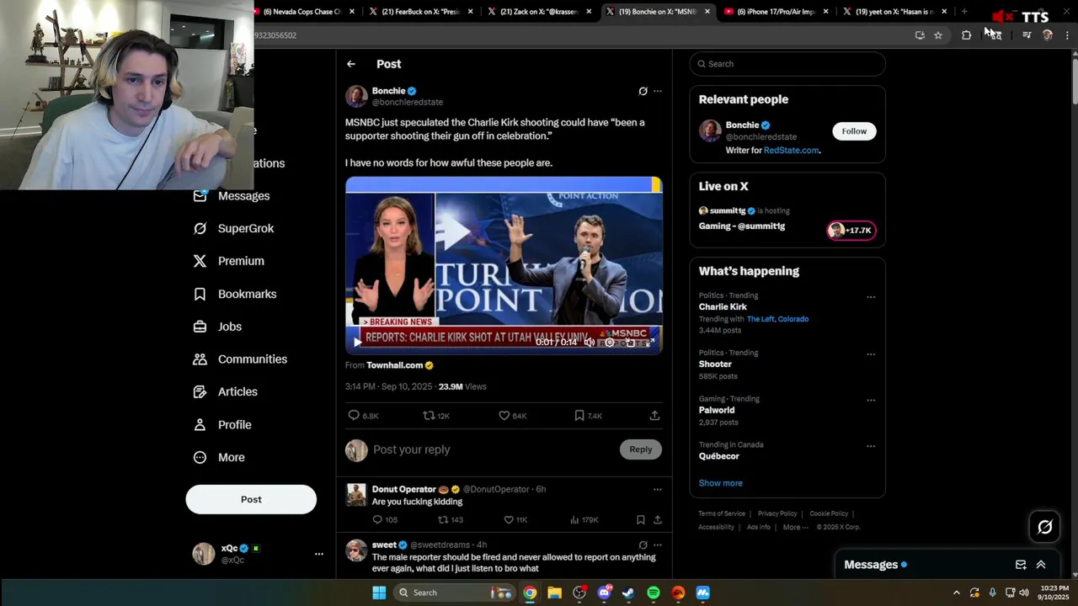Mute the video with the speaker icon

click(590, 342)
